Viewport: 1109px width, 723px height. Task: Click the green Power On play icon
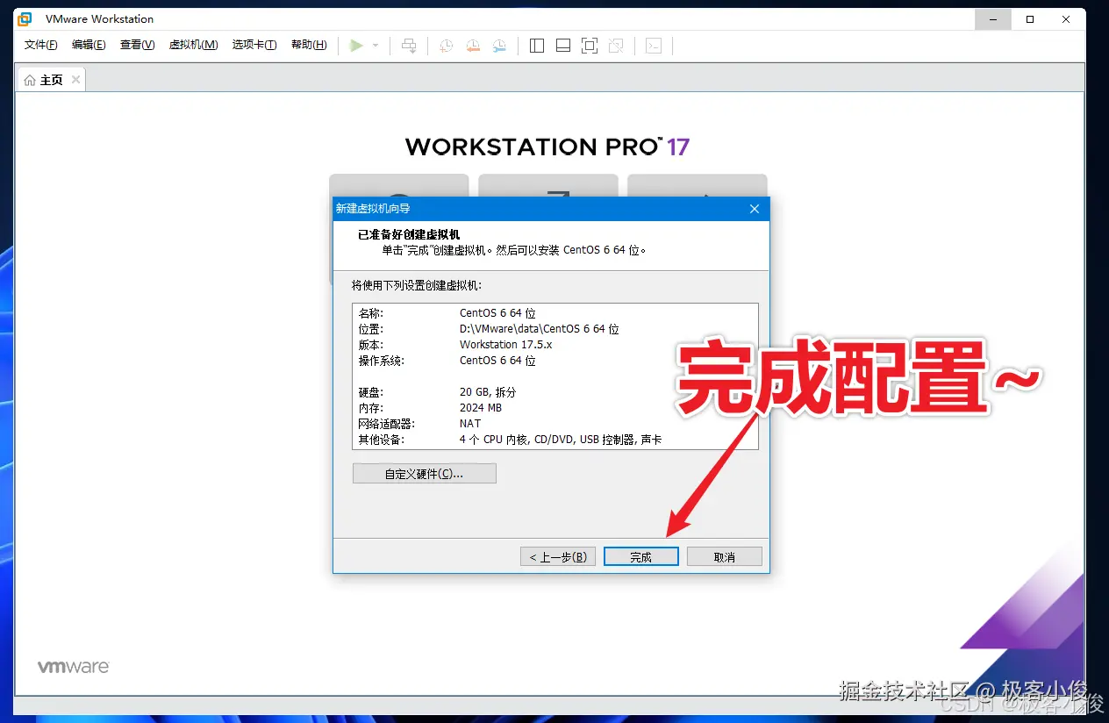356,46
